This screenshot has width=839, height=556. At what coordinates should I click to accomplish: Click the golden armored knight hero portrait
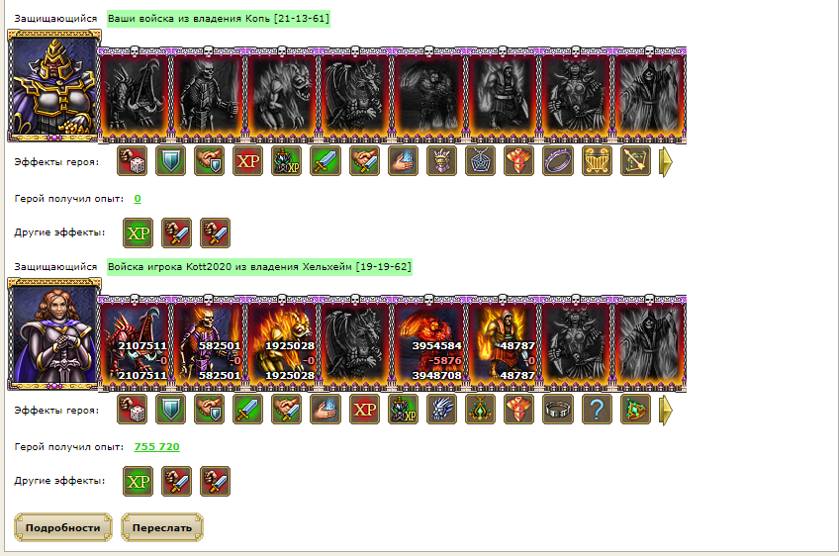point(54,86)
